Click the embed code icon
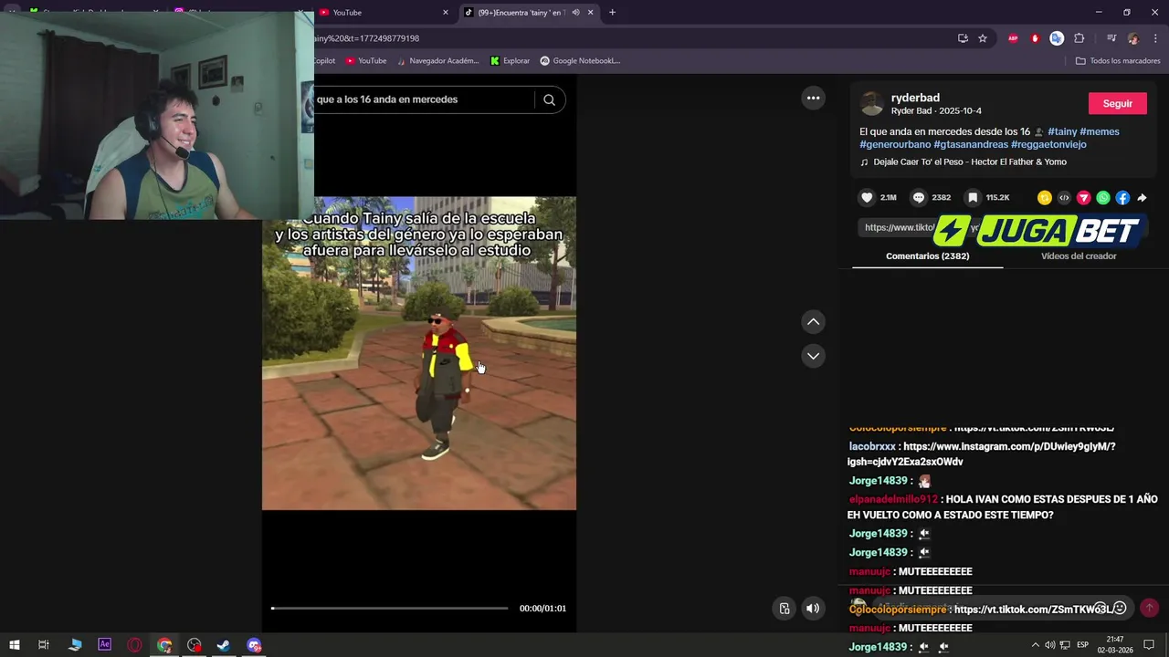Viewport: 1169px width, 657px height. (x=1064, y=197)
